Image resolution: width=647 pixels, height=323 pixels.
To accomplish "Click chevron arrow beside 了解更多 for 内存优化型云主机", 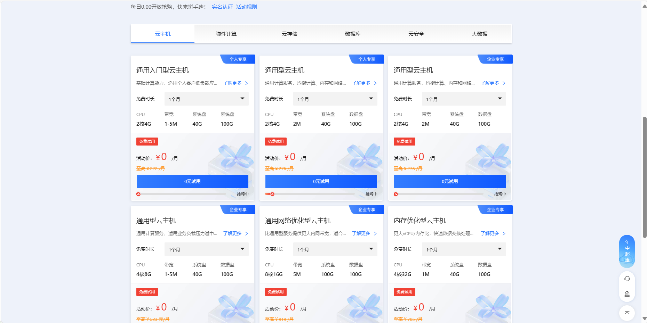I will [504, 233].
